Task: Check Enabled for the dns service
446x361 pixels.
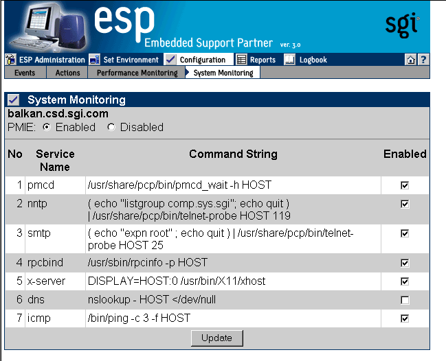Action: click(405, 300)
